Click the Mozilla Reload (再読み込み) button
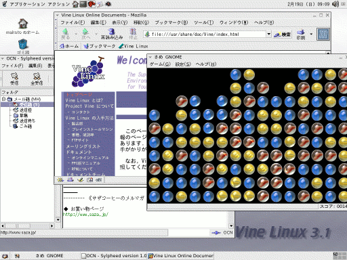Viewport: 347px width, 260px height. tap(112, 34)
